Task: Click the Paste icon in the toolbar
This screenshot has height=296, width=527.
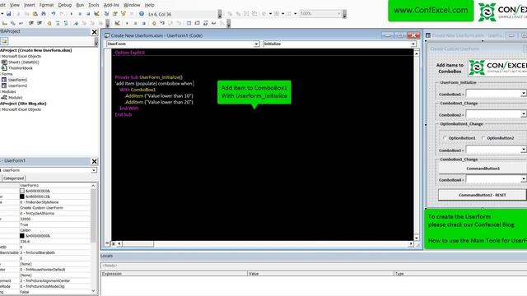Action: 35,14
